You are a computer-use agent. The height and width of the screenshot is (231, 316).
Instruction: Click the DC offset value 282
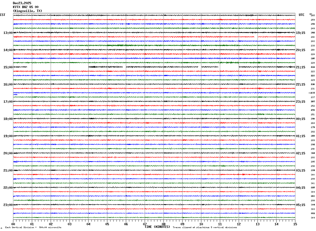point(313,132)
